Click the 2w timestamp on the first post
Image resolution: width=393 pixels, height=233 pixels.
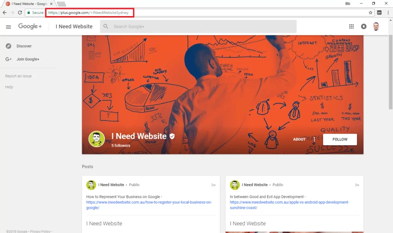(x=213, y=185)
